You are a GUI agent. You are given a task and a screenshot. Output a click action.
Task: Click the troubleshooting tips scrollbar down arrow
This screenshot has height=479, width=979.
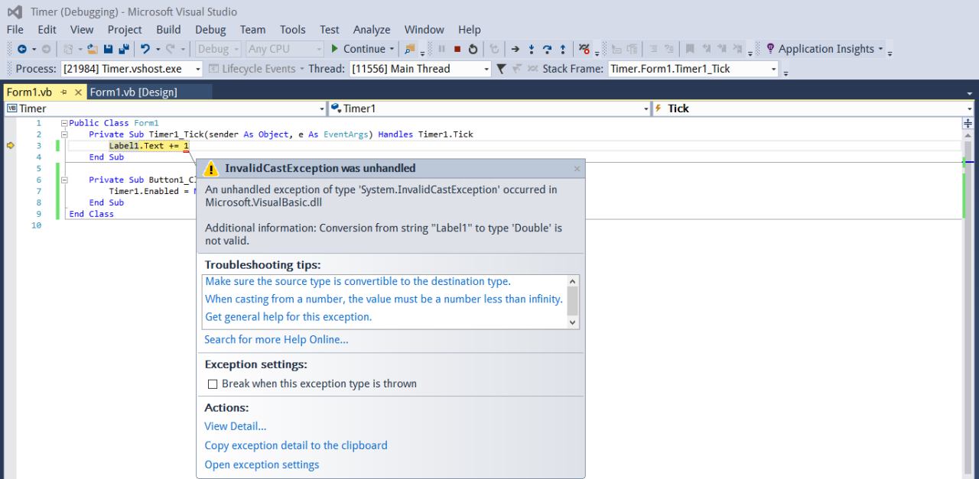[573, 322]
